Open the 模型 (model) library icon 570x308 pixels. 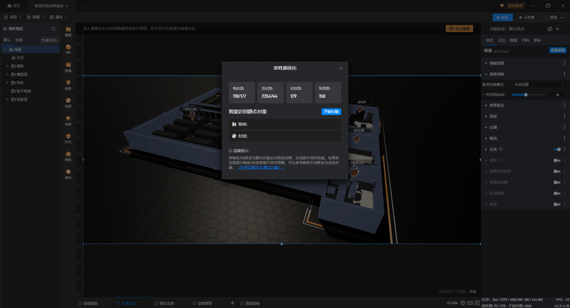(68, 31)
